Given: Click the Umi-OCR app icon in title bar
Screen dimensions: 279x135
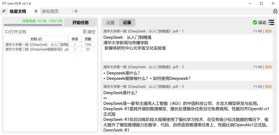Looking at the screenshot, I should (x=4, y=3).
